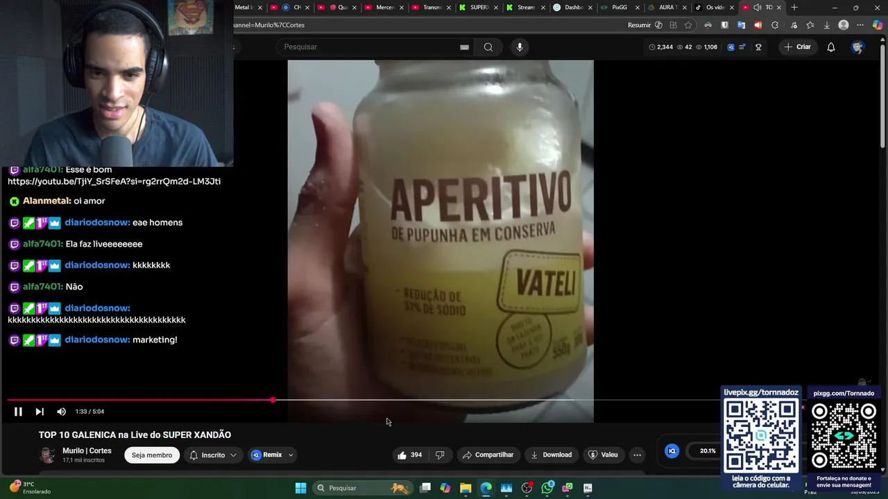Click the video title TOP 10 GALENICA
Screen dimensions: 888x499
click(x=135, y=435)
